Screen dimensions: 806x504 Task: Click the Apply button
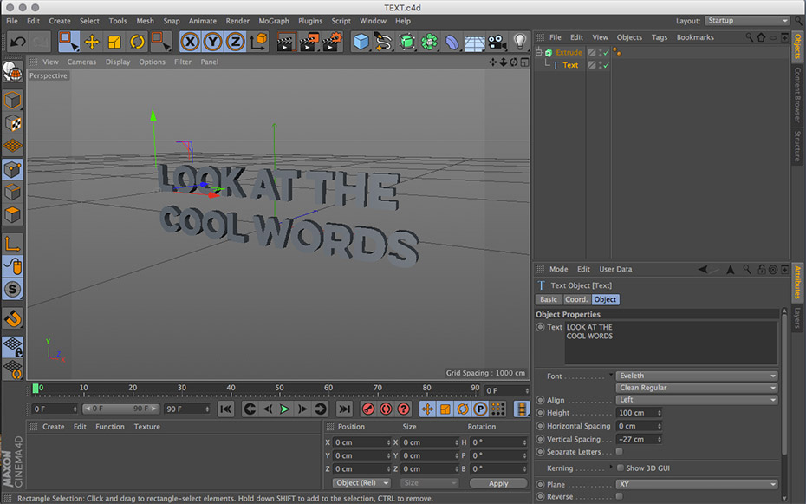pos(498,483)
